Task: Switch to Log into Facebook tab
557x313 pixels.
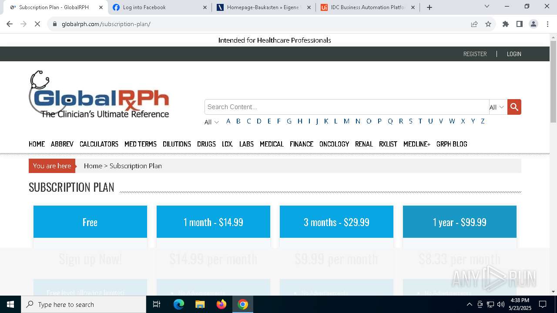Action: pos(159,7)
